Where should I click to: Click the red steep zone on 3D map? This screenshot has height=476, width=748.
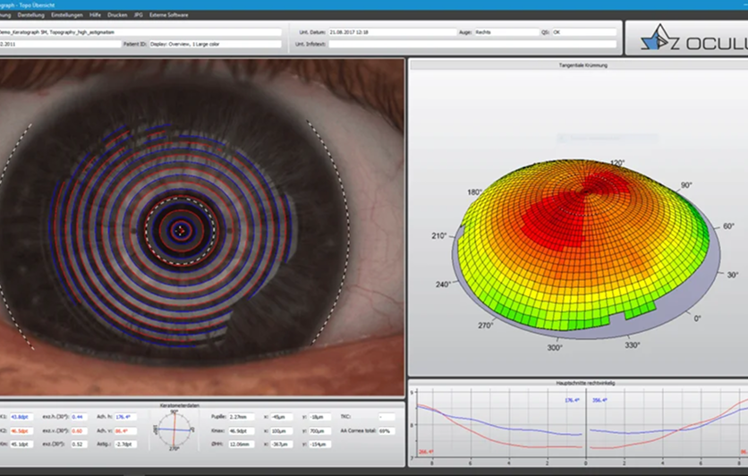click(567, 215)
